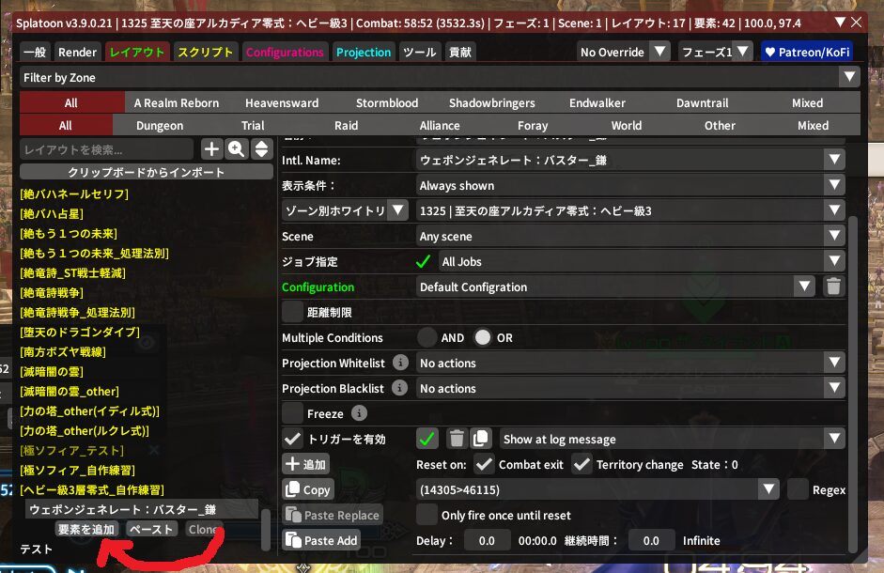
Task: Click the up-down arrows icon near layout search
Action: (260, 148)
